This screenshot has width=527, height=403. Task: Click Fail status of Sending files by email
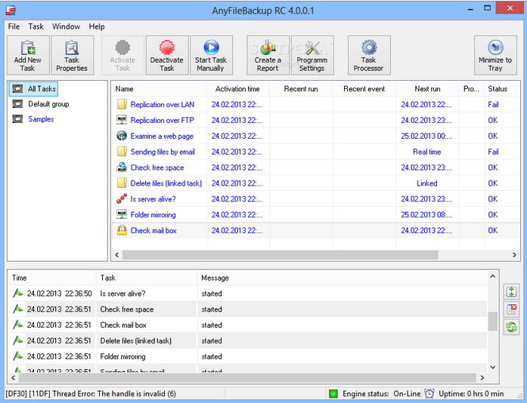pos(493,152)
